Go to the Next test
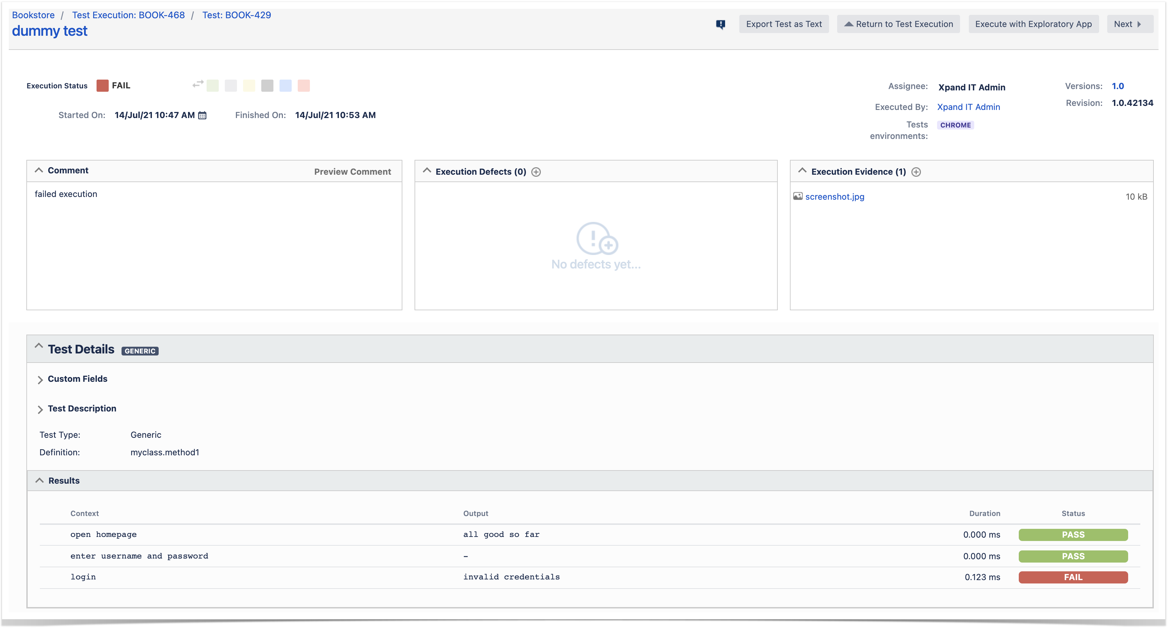The width and height of the screenshot is (1170, 629). 1129,25
